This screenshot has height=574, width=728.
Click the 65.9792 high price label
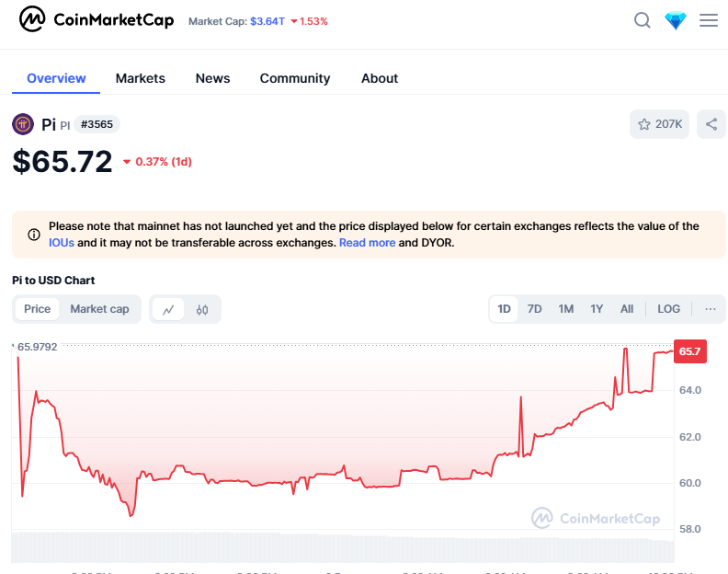[37, 347]
